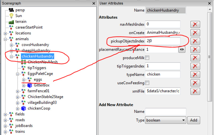The image size is (214, 135).
Task: Click the placementRaycastDistance stepper arrows
Action: point(182,50)
